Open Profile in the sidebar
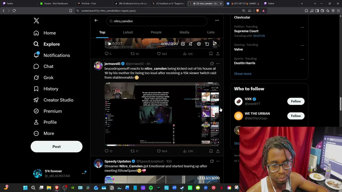Viewport: 342px width, 192px height. [45, 122]
